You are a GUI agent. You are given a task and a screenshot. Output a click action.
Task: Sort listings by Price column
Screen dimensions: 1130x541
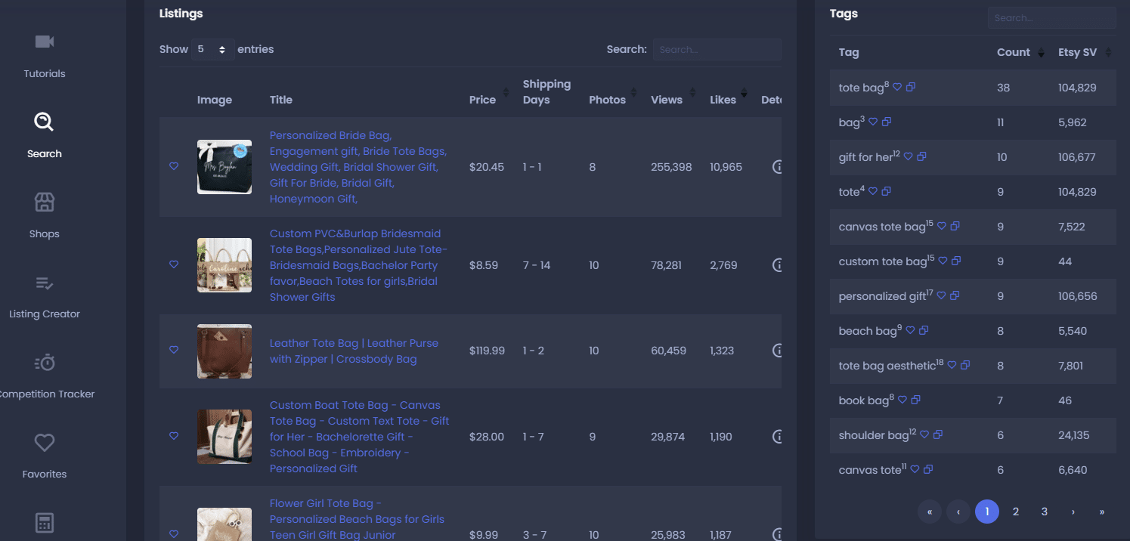tap(482, 100)
